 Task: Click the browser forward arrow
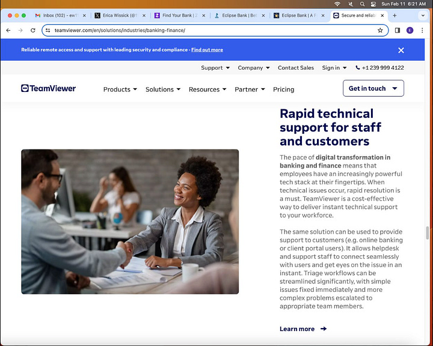[20, 31]
